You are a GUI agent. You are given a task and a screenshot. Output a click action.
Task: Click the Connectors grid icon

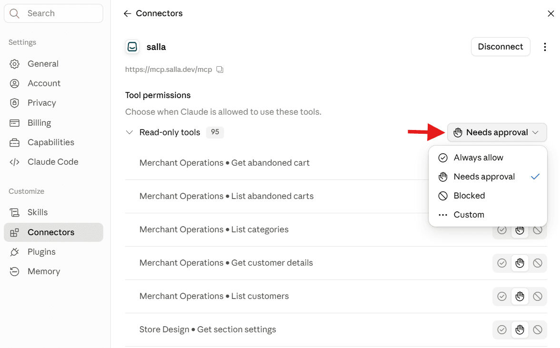(14, 232)
